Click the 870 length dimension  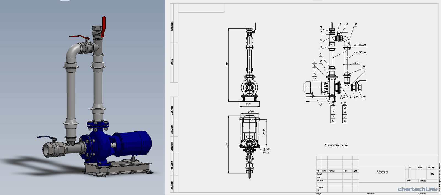(x=227, y=145)
